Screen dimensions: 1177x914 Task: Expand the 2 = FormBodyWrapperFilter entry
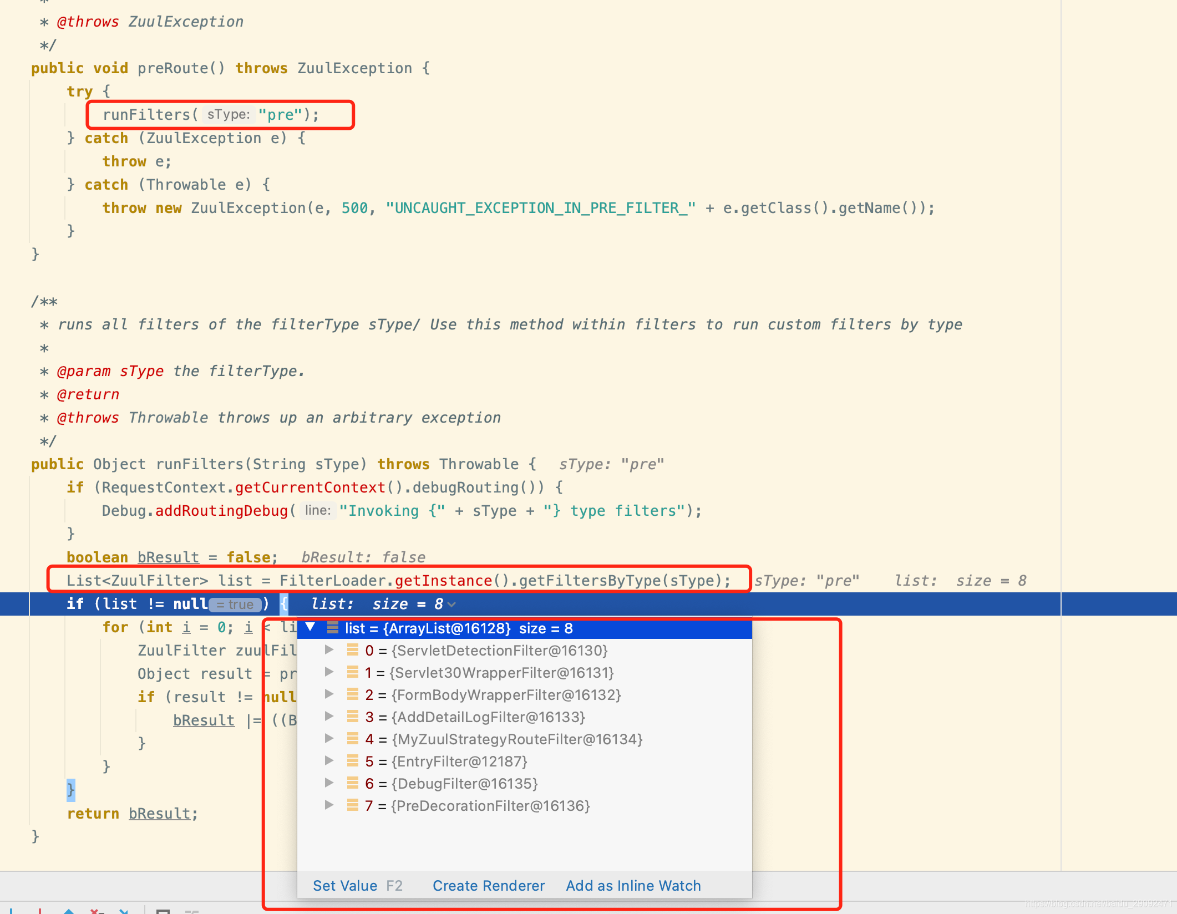pos(329,694)
